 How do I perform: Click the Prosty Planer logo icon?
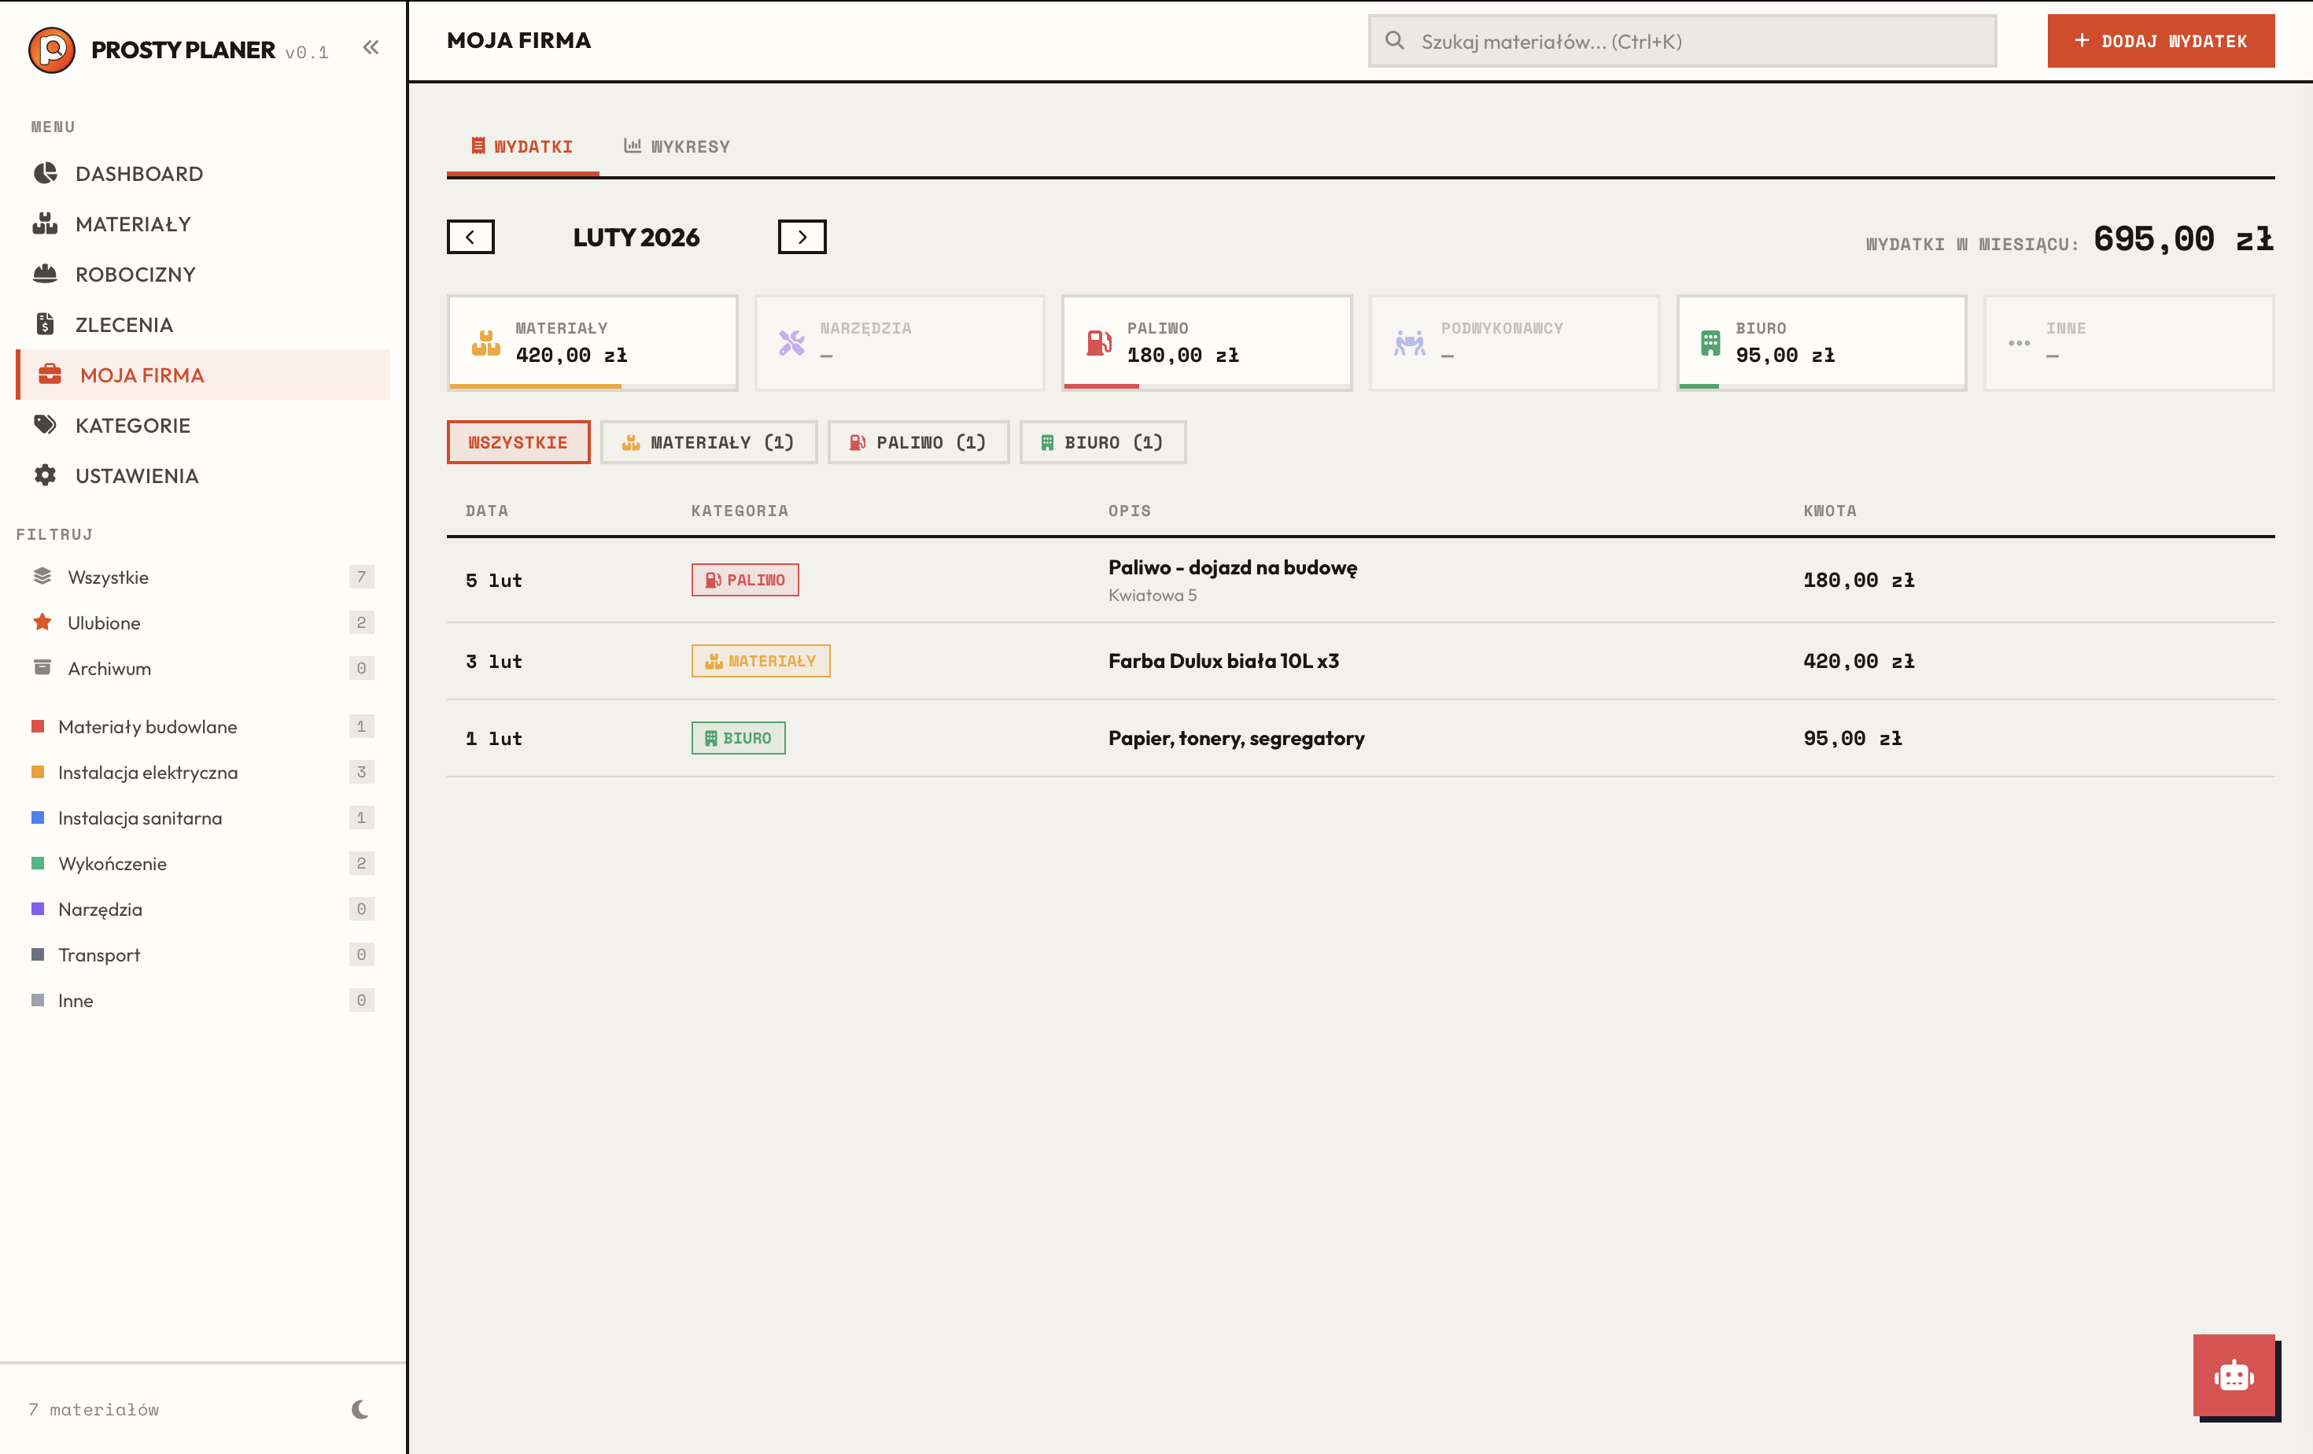tap(52, 50)
